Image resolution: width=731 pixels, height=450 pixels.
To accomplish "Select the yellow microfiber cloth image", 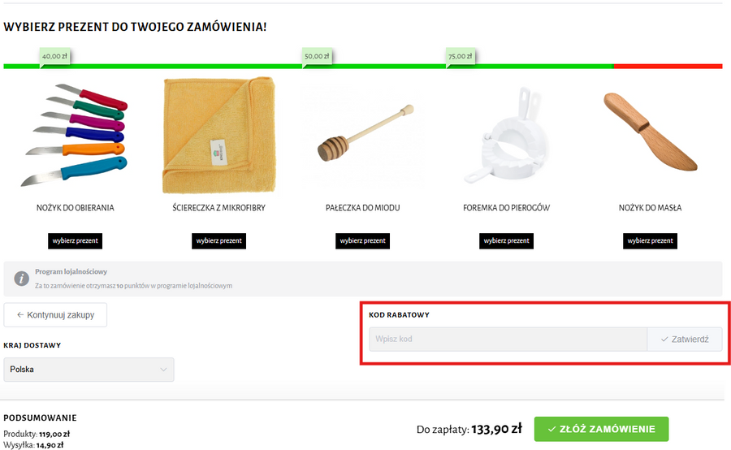I will (219, 136).
